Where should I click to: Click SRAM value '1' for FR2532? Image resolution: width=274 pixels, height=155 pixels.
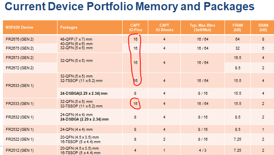click(x=263, y=130)
